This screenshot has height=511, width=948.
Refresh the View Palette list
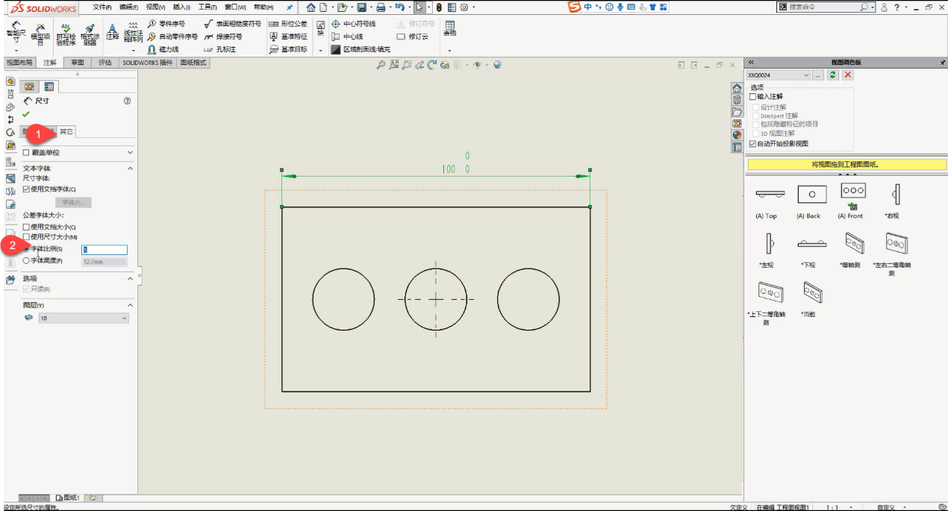[833, 75]
